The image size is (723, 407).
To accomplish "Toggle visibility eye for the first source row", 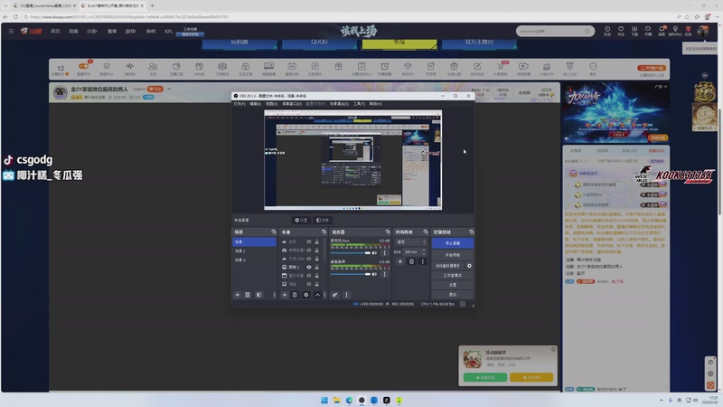I will [x=309, y=241].
